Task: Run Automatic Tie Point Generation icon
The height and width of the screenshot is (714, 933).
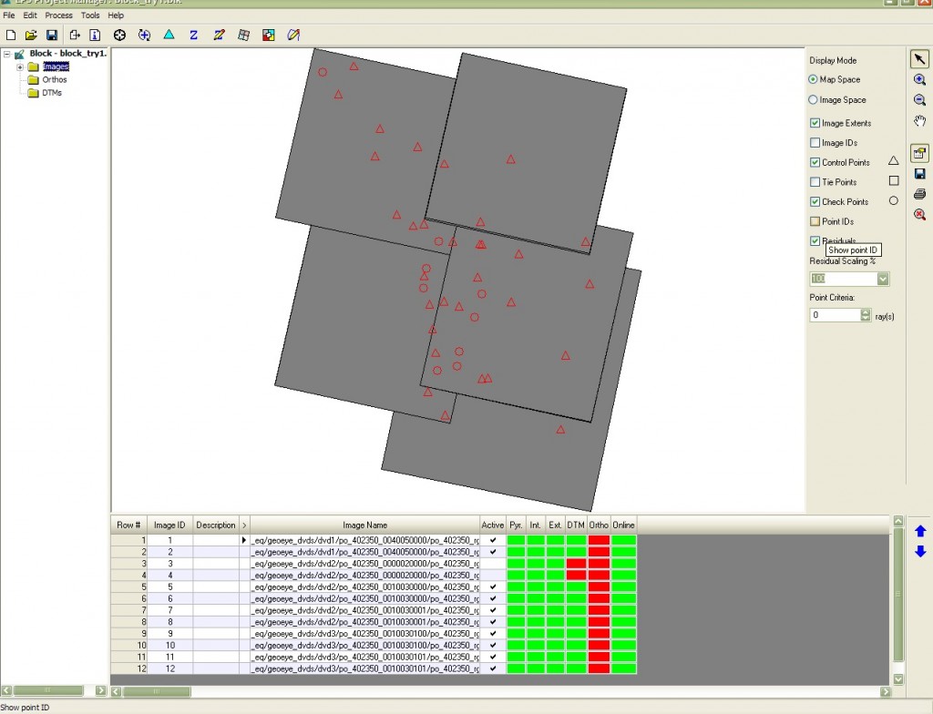Action: 144,36
